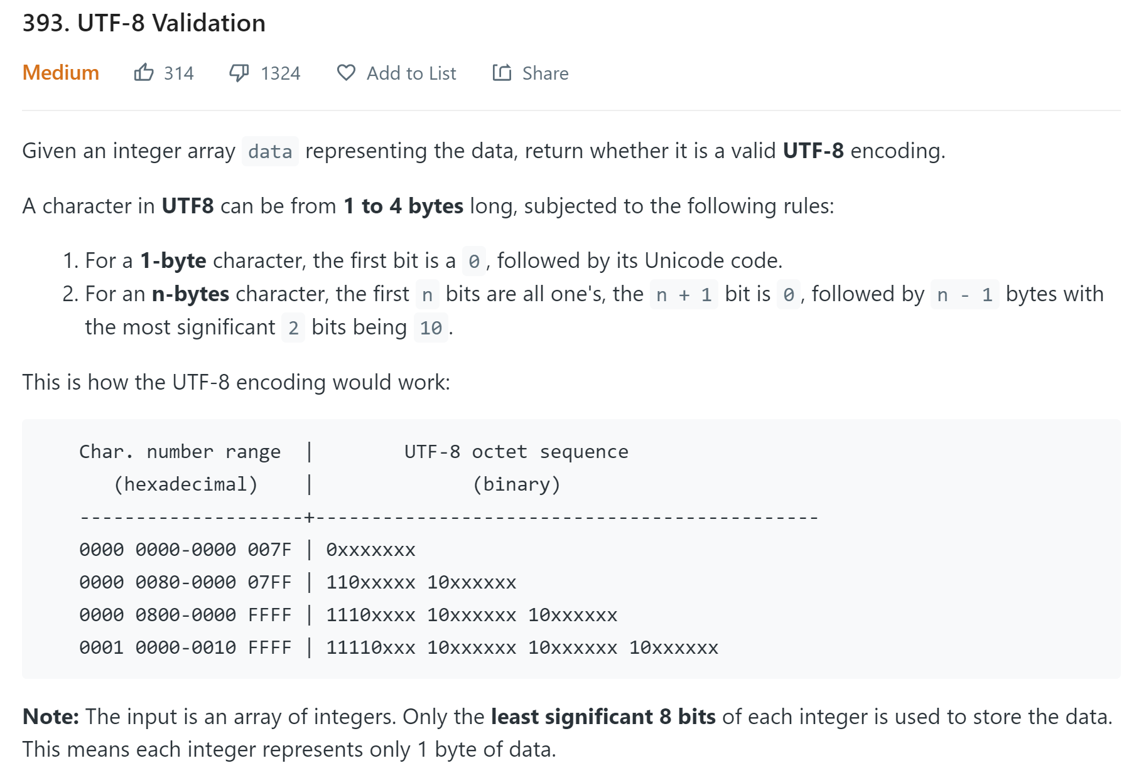
Task: Click the 393. UTF-8 Validation title
Action: tap(144, 23)
